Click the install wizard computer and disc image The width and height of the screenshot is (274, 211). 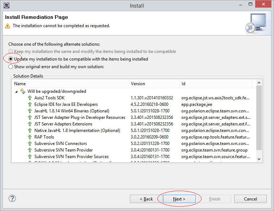(x=256, y=23)
